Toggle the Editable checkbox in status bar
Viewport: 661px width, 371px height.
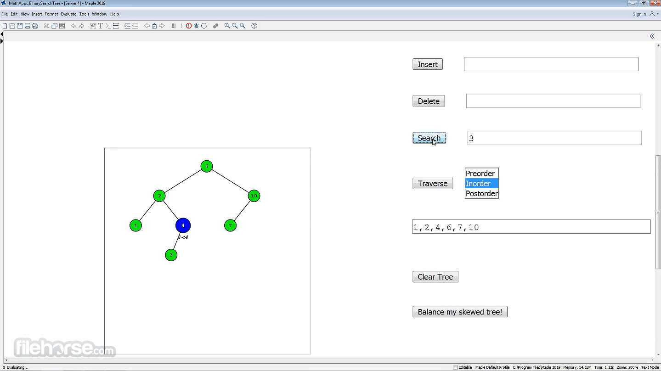pos(455,367)
